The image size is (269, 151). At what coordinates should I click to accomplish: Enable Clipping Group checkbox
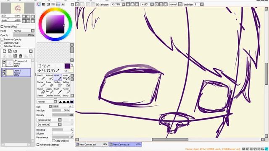click(2, 43)
